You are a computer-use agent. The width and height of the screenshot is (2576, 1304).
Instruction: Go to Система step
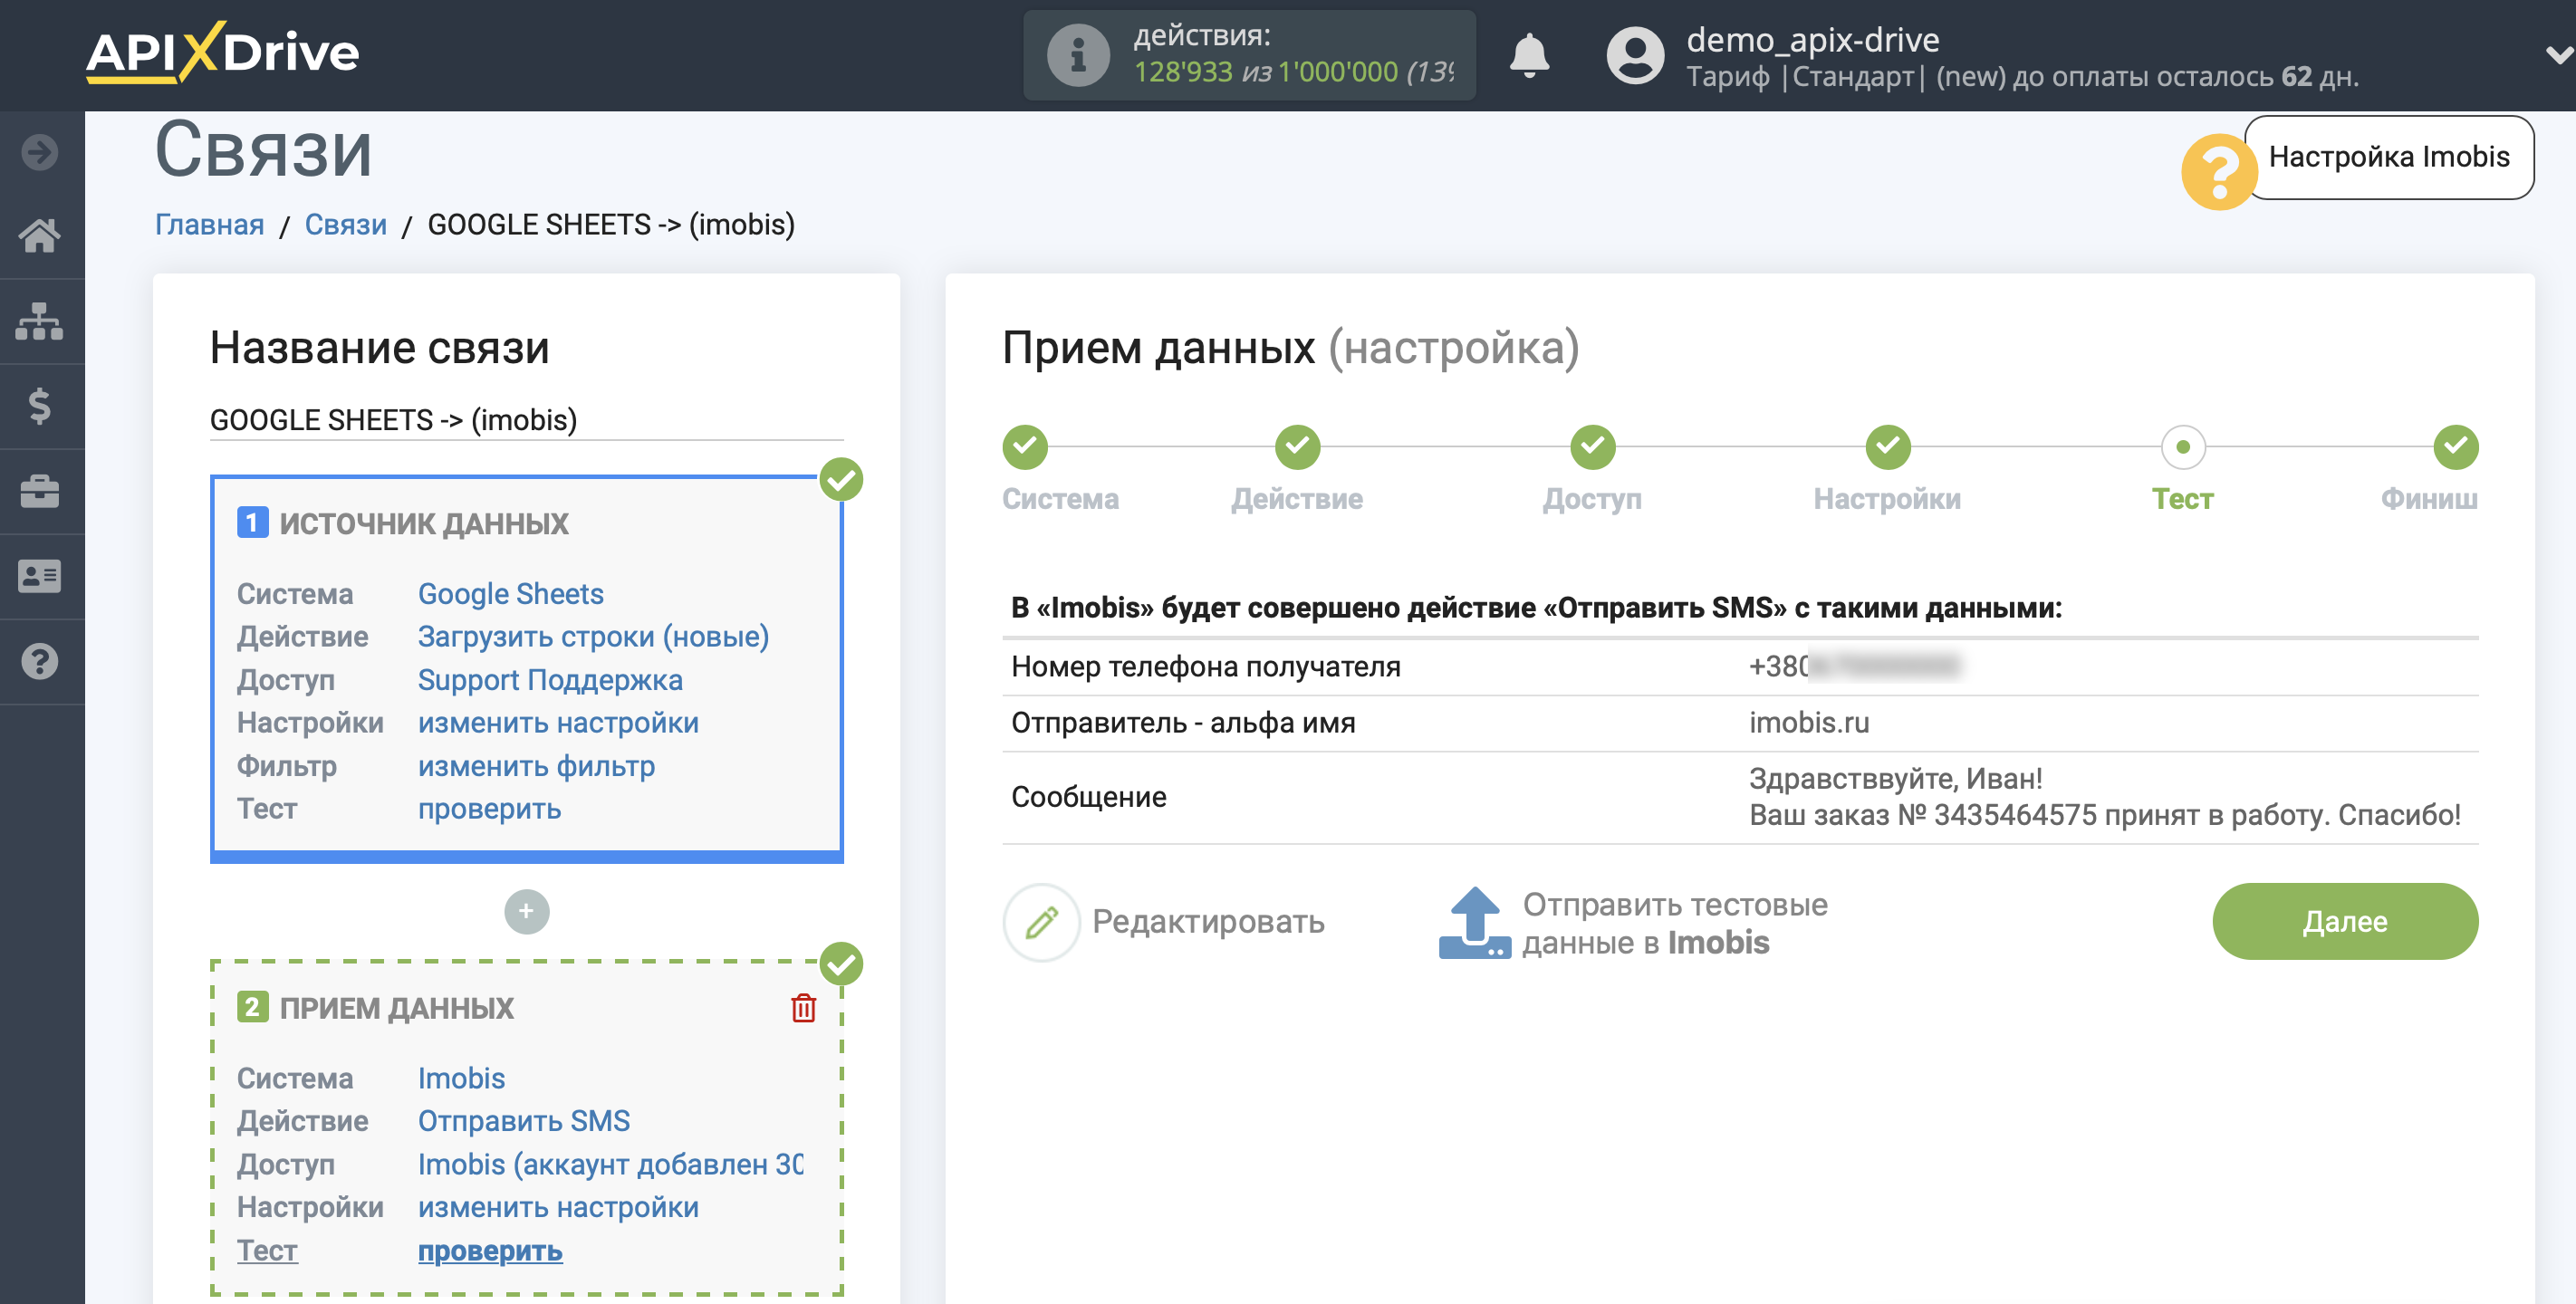(1060, 498)
